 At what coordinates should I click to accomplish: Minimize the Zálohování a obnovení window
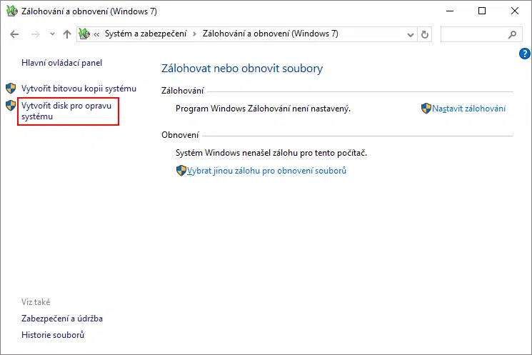pyautogui.click(x=450, y=11)
